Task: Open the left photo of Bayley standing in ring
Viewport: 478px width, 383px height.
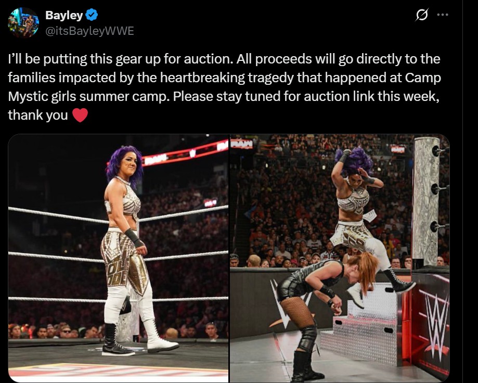Action: pyautogui.click(x=118, y=258)
